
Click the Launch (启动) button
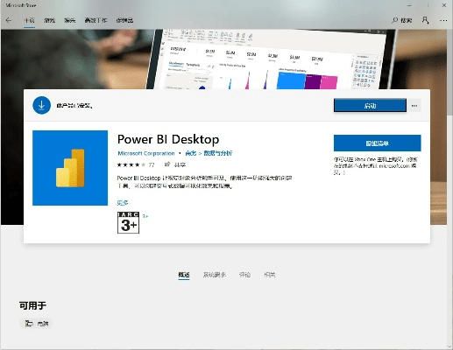[370, 105]
